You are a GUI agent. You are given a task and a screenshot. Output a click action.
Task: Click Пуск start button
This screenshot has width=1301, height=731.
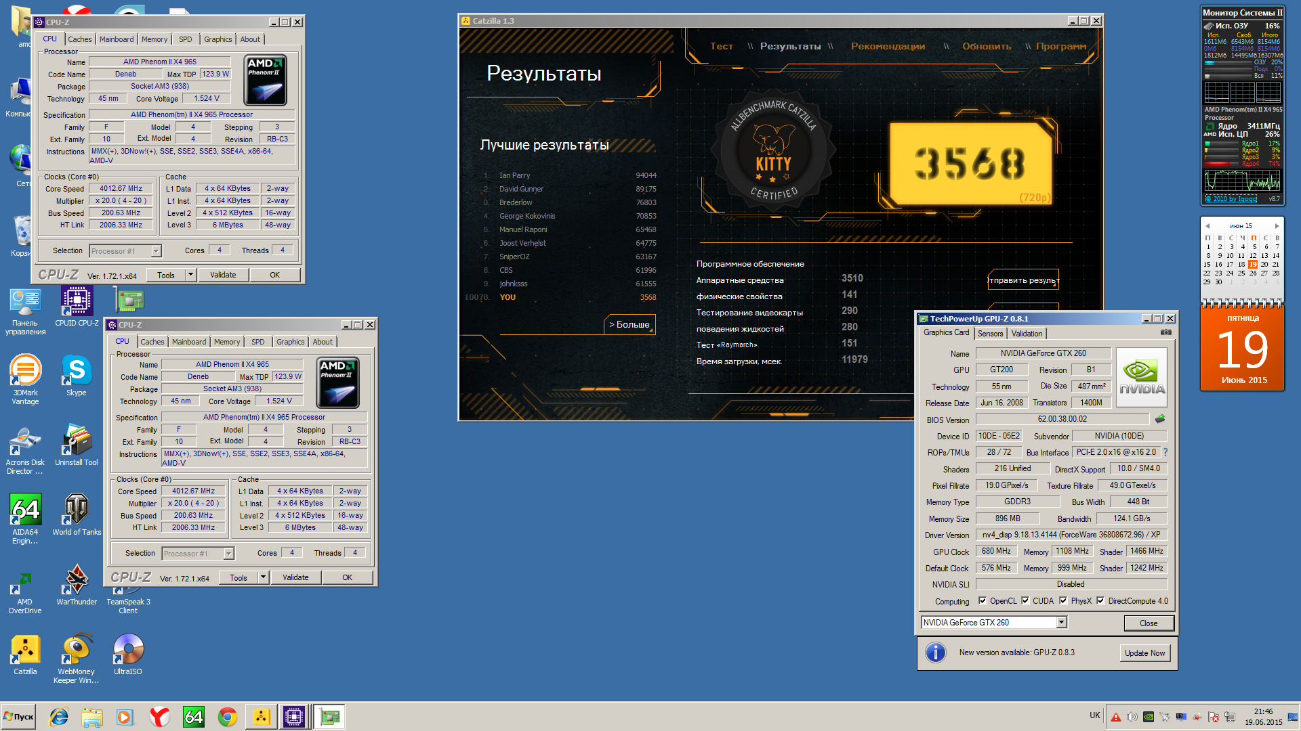[18, 717]
